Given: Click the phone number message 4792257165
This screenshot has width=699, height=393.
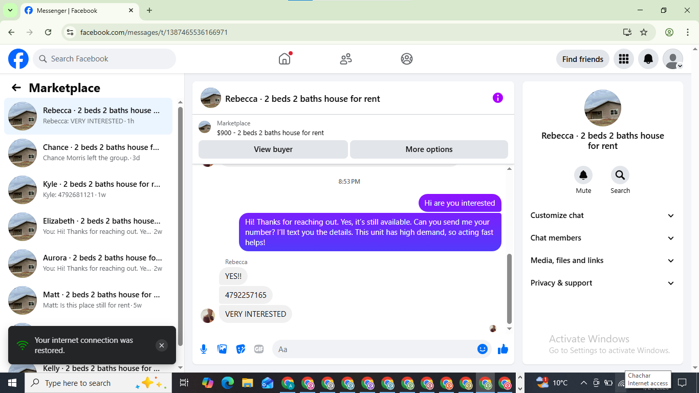Looking at the screenshot, I should pyautogui.click(x=246, y=295).
